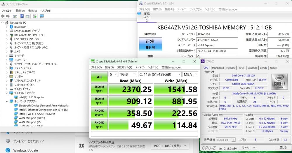
Task: Click the back arrow in Device Manager toolbar
Action: (x=3, y=16)
